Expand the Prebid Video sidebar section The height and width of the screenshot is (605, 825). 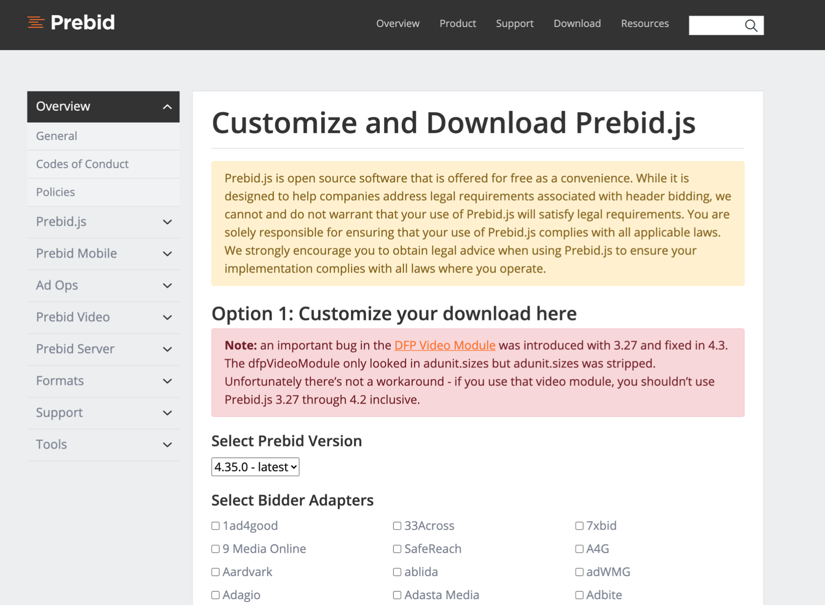167,318
